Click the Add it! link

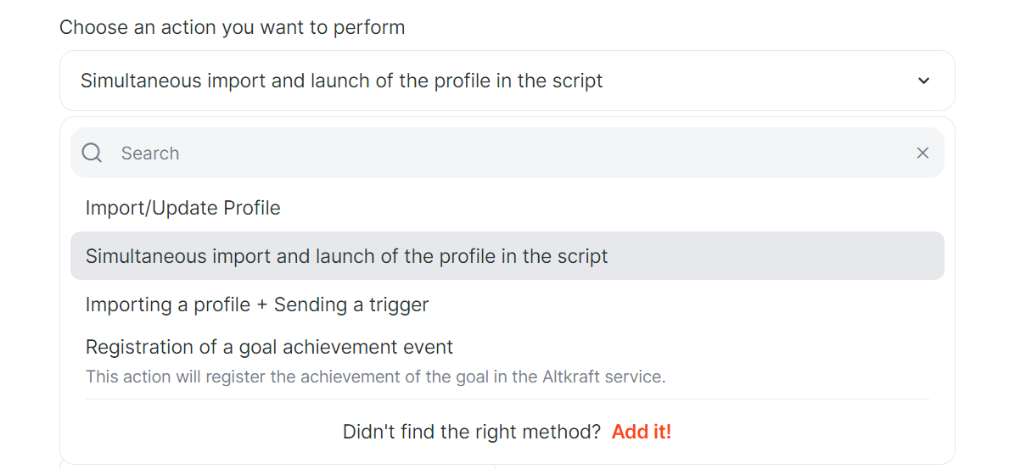click(x=642, y=432)
